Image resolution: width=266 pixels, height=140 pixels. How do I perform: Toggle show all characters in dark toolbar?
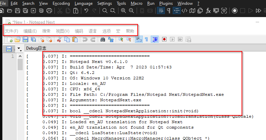pyautogui.click(x=169, y=11)
